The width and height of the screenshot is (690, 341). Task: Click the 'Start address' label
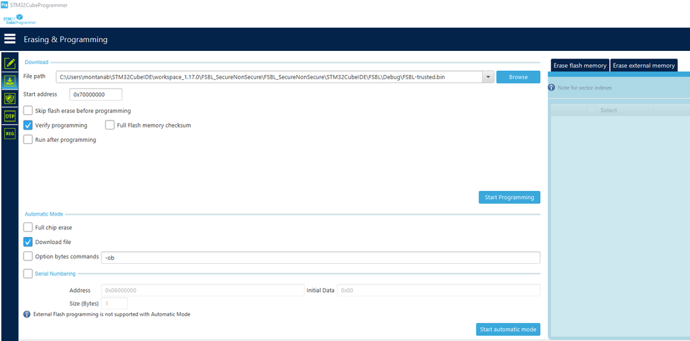40,94
